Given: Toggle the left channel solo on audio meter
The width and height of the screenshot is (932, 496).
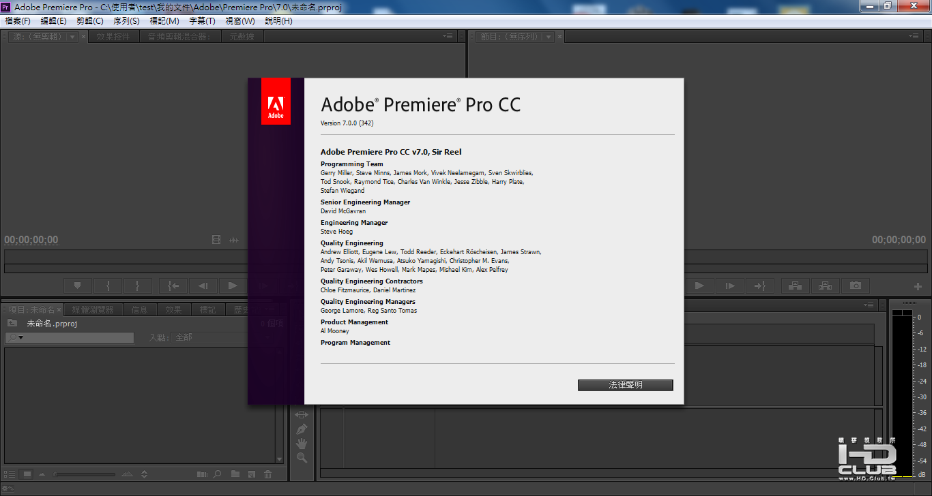Looking at the screenshot, I should coord(897,313).
